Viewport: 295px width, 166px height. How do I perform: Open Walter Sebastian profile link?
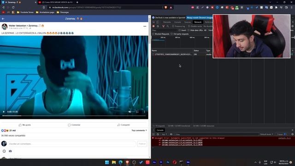click(x=18, y=26)
